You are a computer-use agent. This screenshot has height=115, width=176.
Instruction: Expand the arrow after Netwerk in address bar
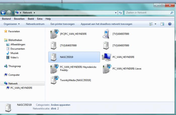coord(34,13)
